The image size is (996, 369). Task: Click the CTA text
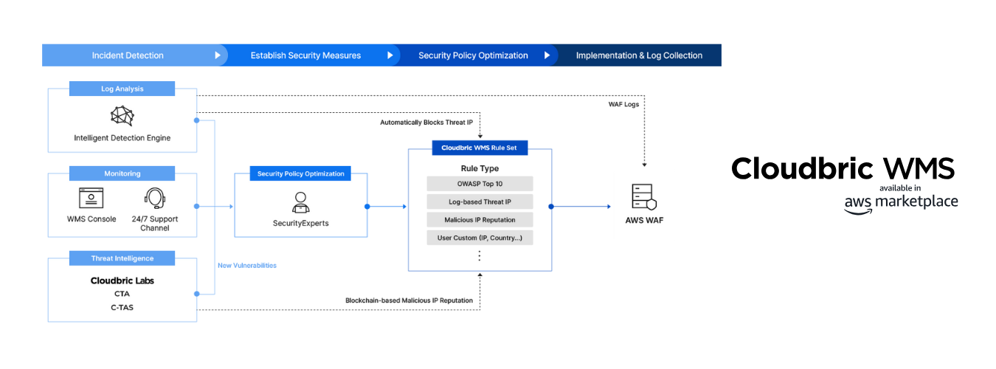(122, 294)
